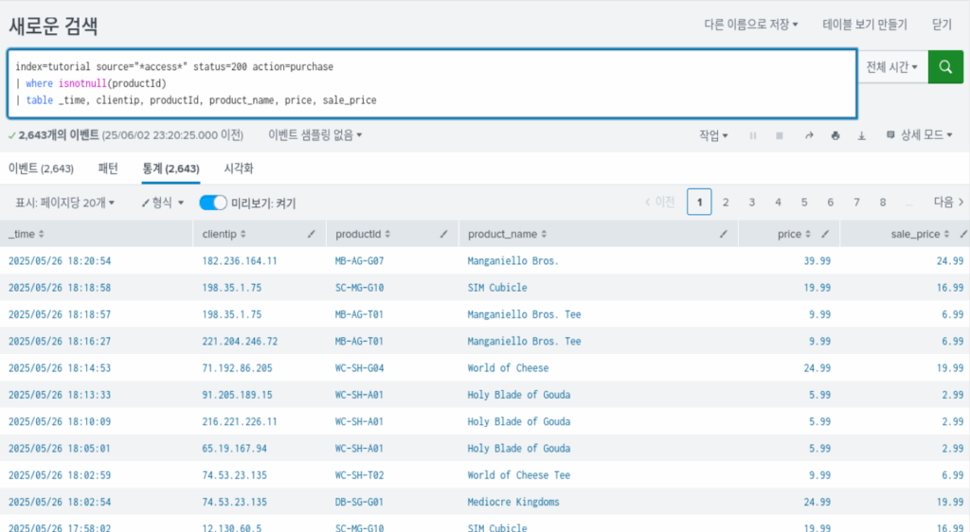Print the search results

tap(835, 135)
